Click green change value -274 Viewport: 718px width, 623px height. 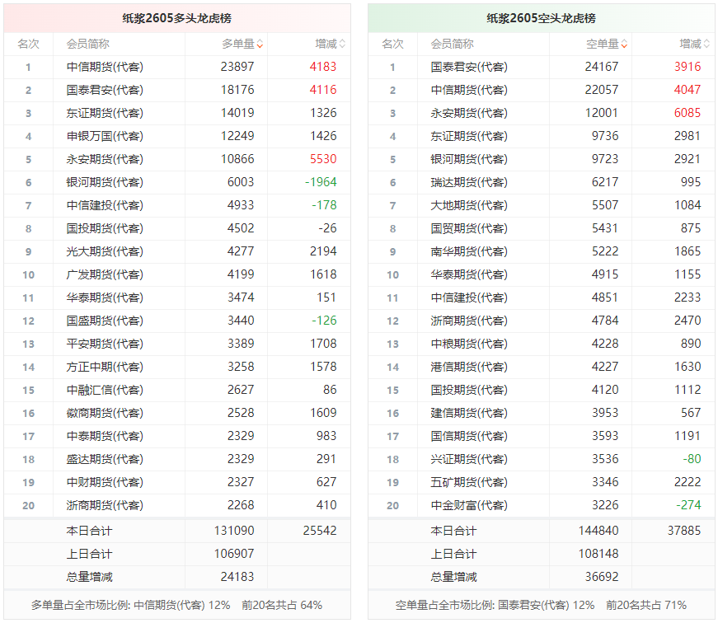coord(688,505)
